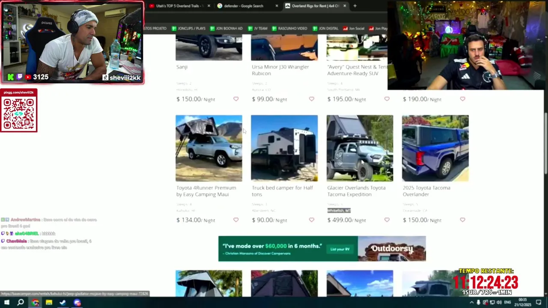Viewport: 548px width, 308px height.
Task: Open Ursa Minor J30 Wrangler Rubicon title
Action: click(280, 70)
